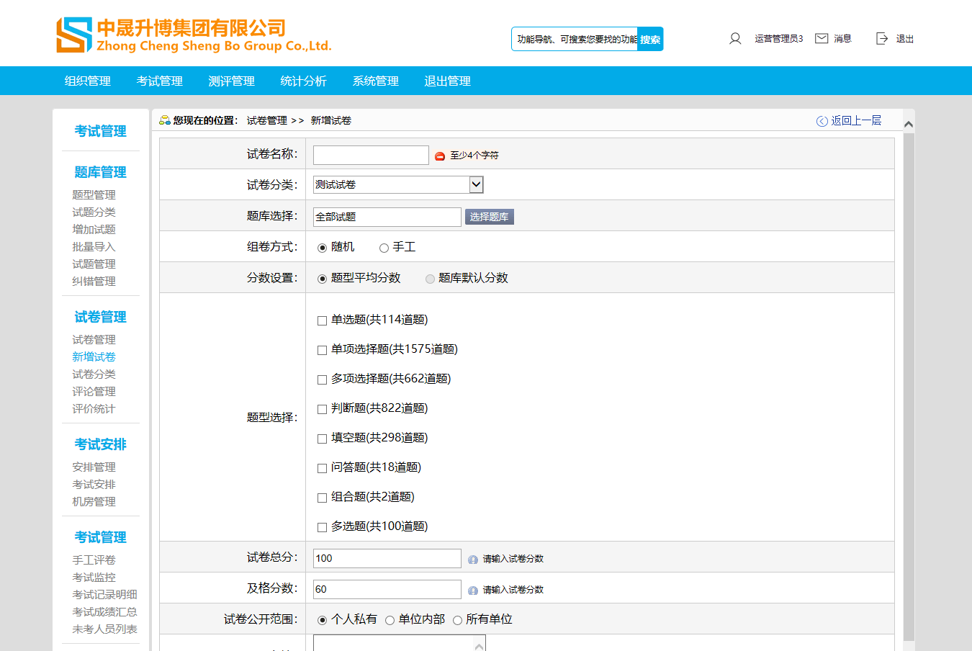Click the 搜索 search button
972x651 pixels.
(x=650, y=40)
